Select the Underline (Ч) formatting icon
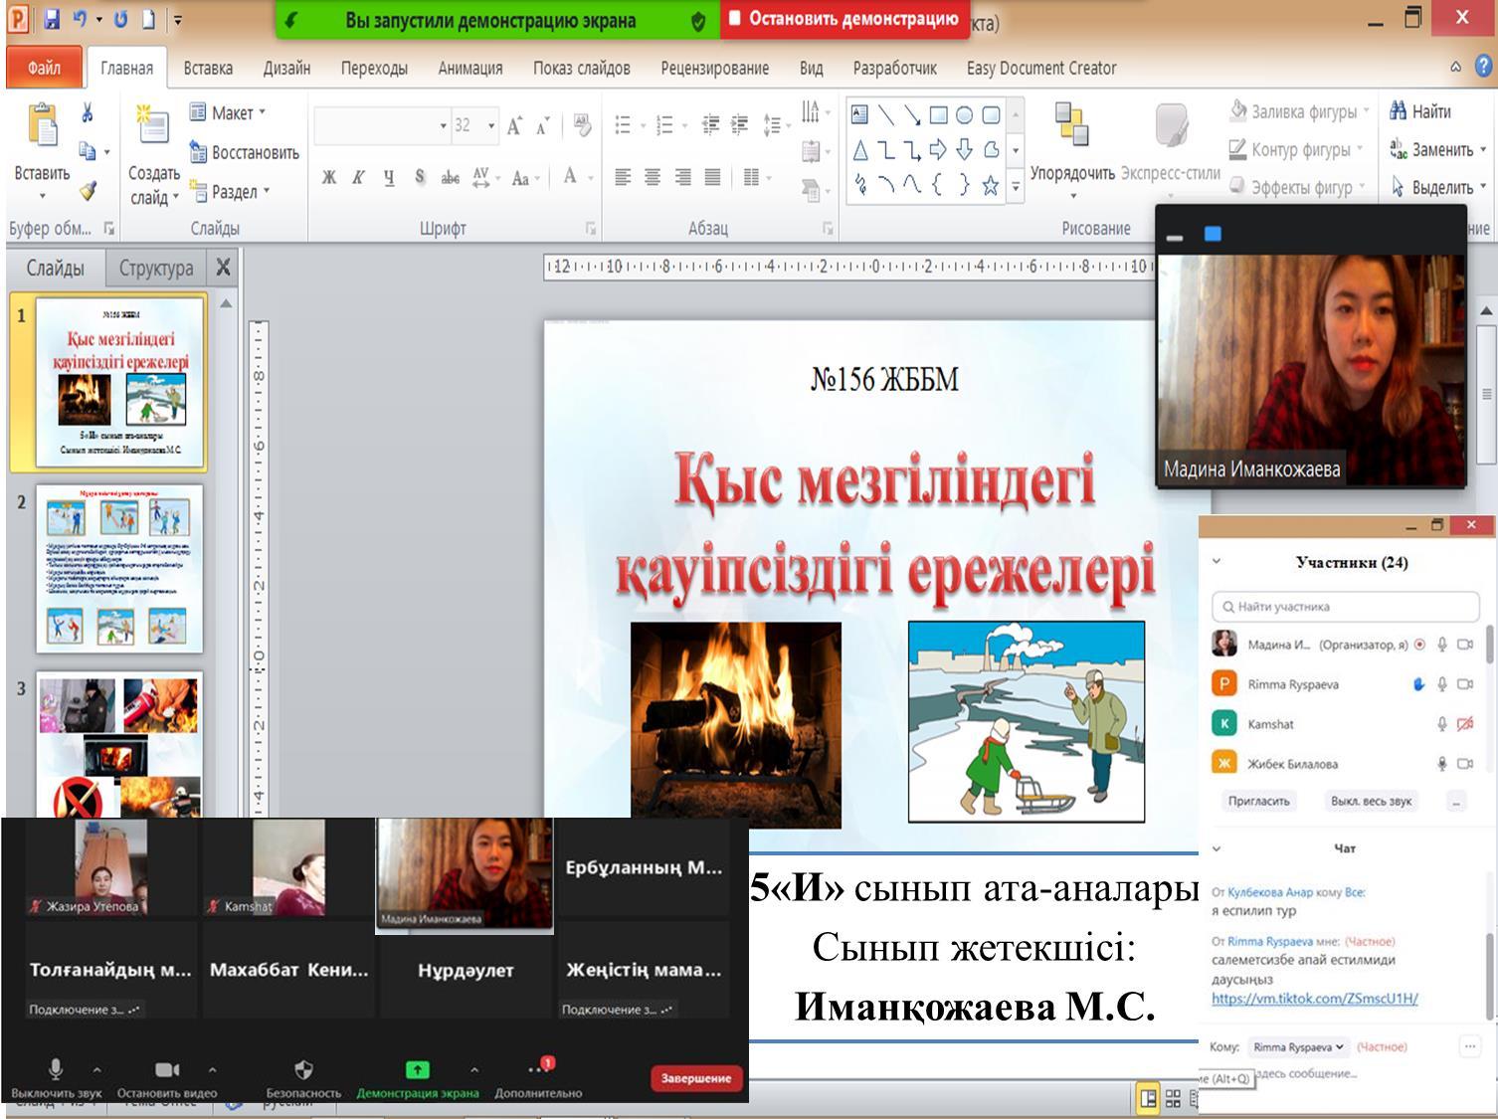This screenshot has height=1119, width=1498. tap(388, 175)
